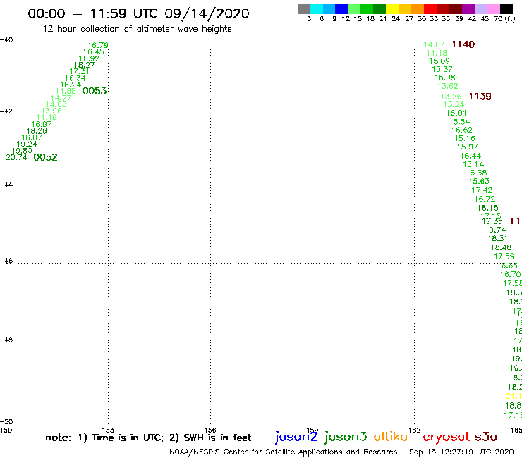Click the 16.92 wave height value

(x=89, y=58)
